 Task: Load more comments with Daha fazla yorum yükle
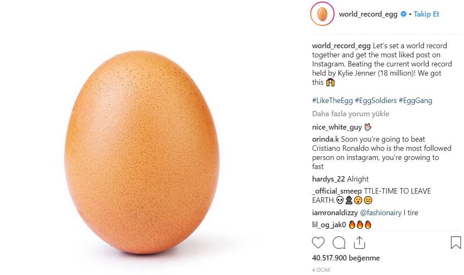pyautogui.click(x=351, y=114)
